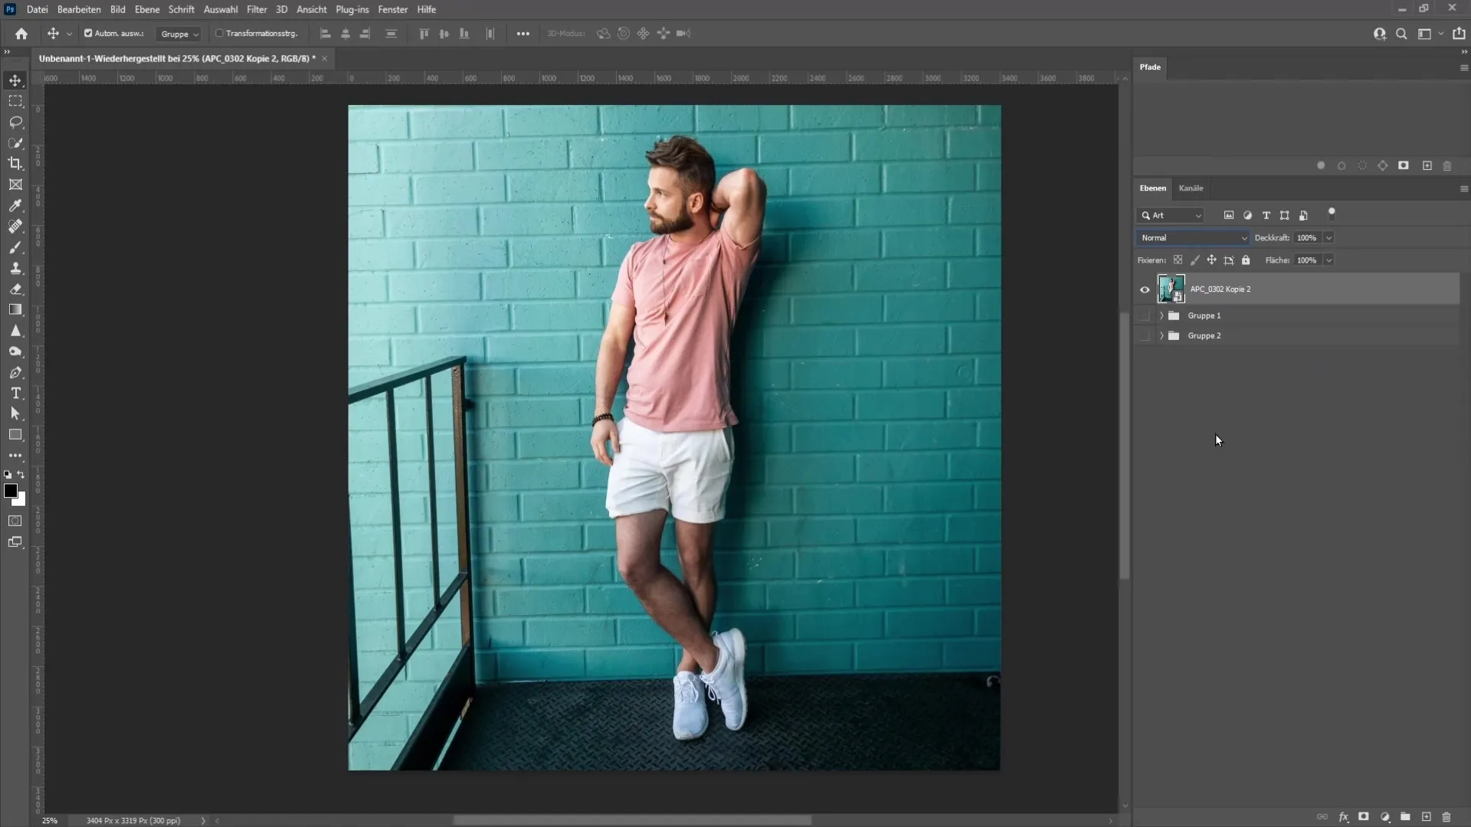This screenshot has width=1471, height=827.
Task: Select the Lasso selection tool
Action: click(x=15, y=121)
